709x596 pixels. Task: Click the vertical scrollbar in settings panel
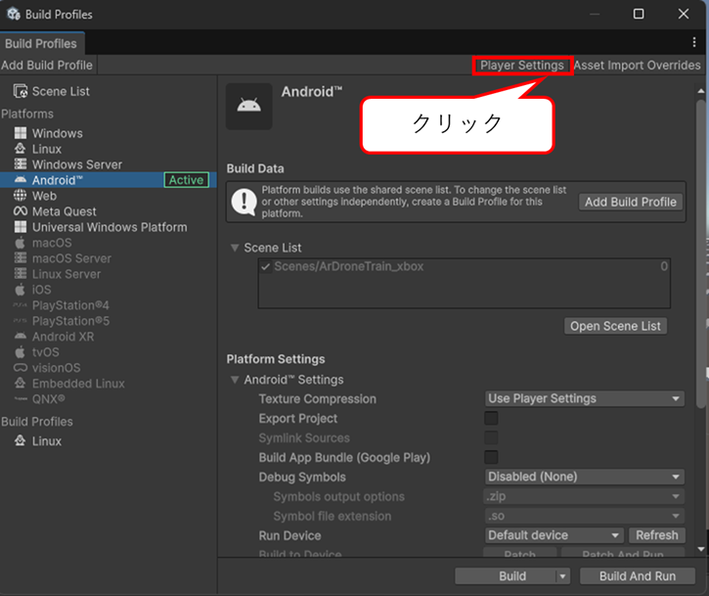pos(701,253)
